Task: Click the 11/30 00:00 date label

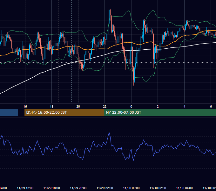Action: [131, 188]
